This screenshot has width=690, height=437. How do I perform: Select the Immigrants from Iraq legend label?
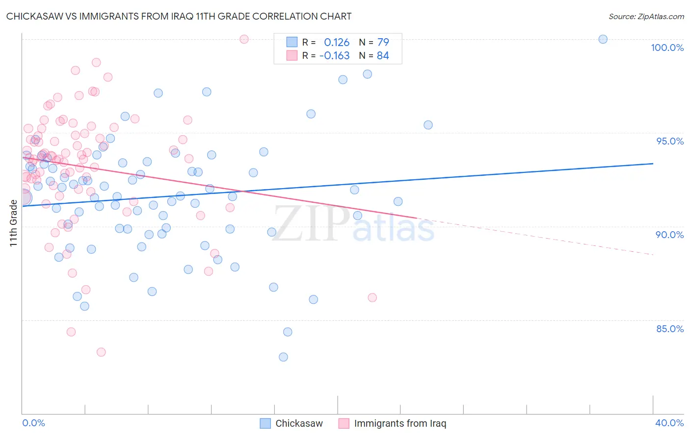pos(400,424)
